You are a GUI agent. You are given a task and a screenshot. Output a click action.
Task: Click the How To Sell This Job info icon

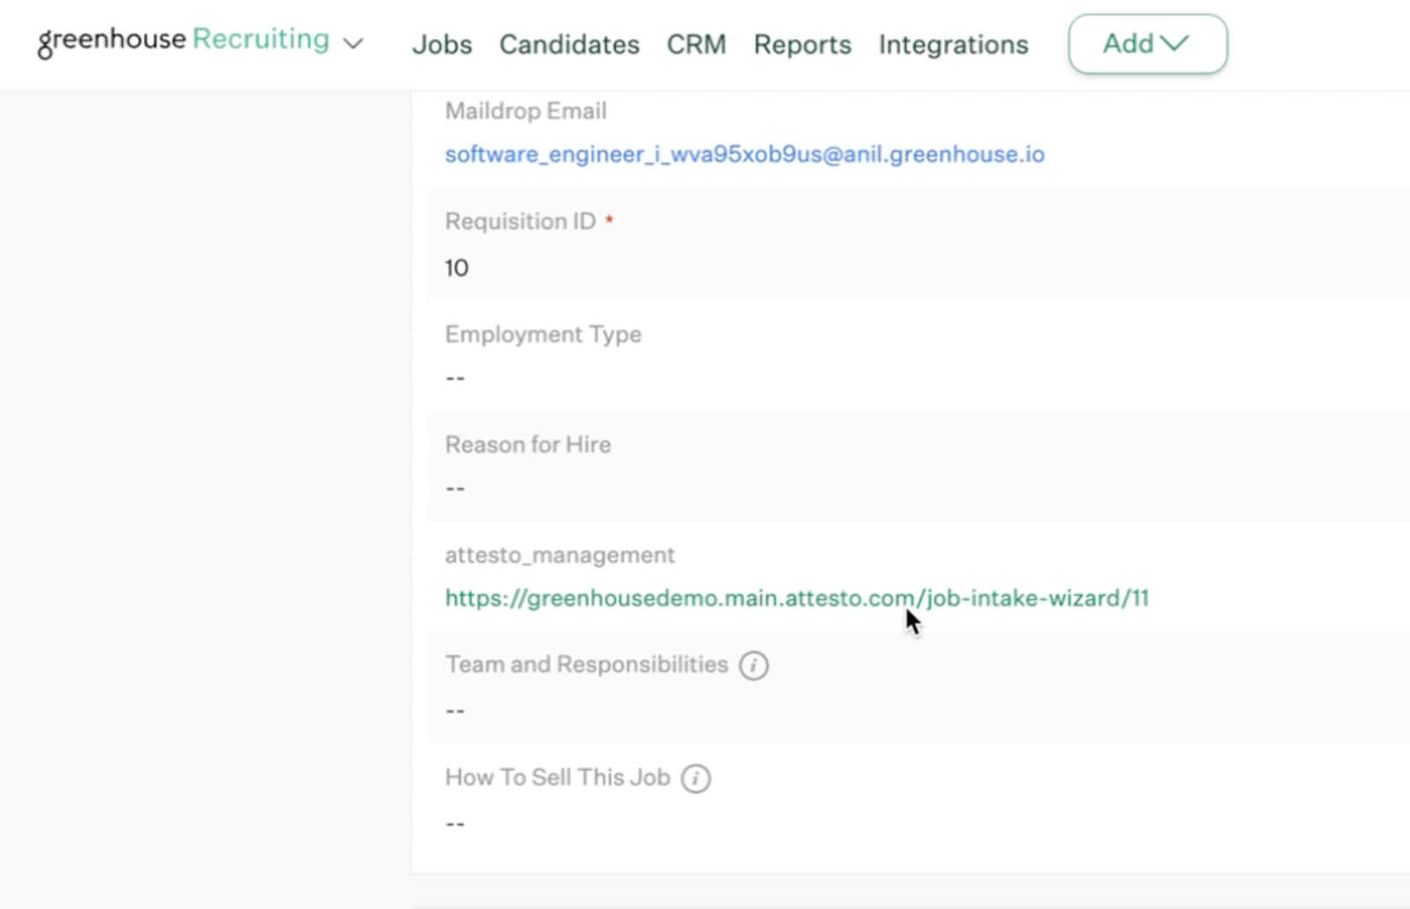point(695,779)
